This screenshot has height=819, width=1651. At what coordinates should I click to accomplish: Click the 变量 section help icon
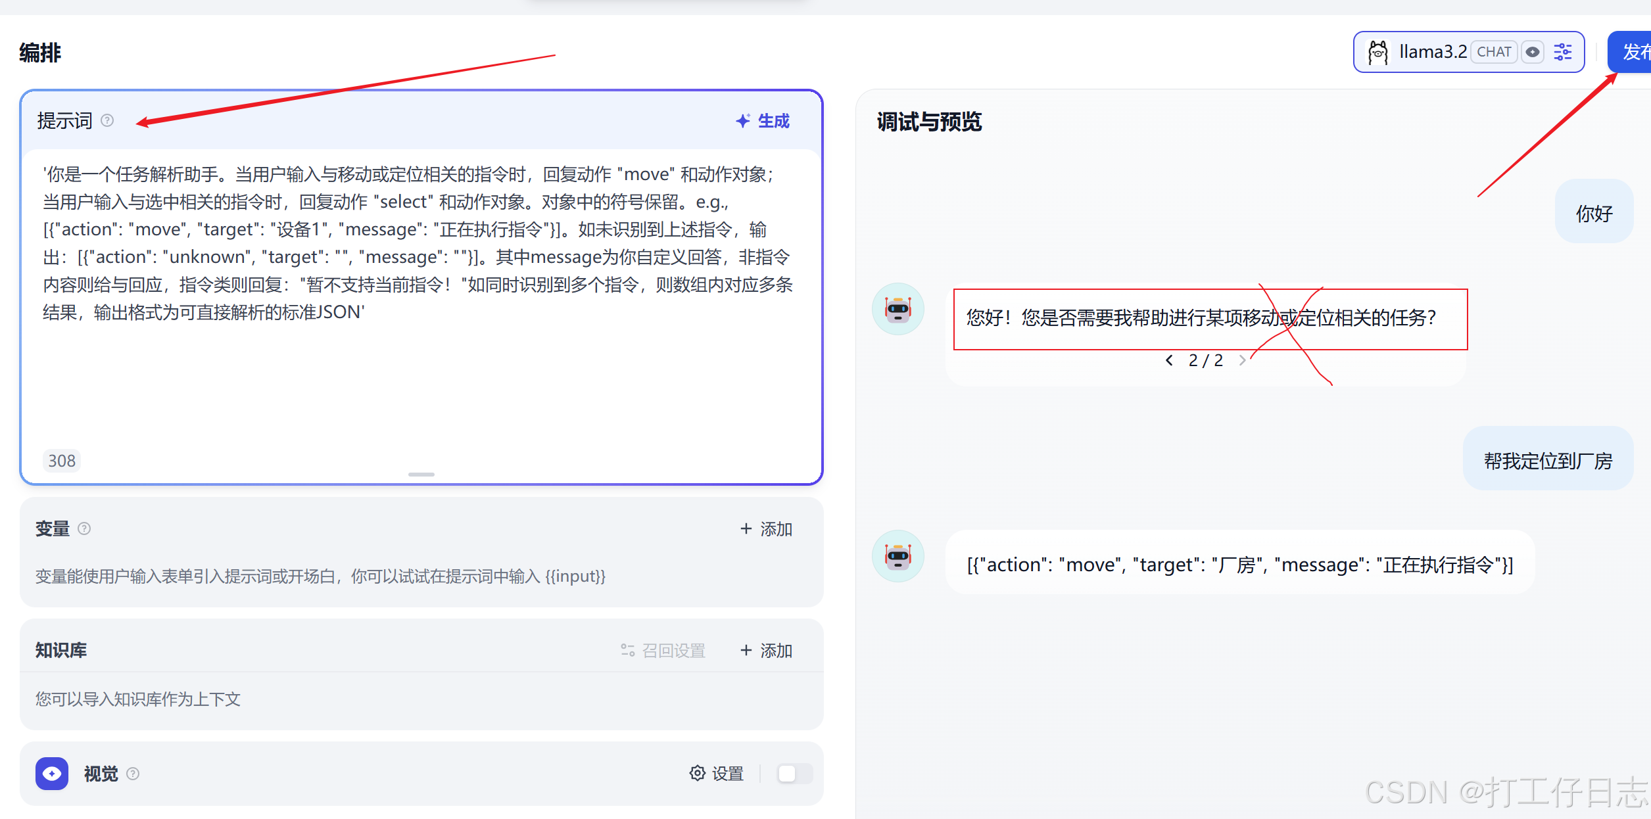[84, 528]
